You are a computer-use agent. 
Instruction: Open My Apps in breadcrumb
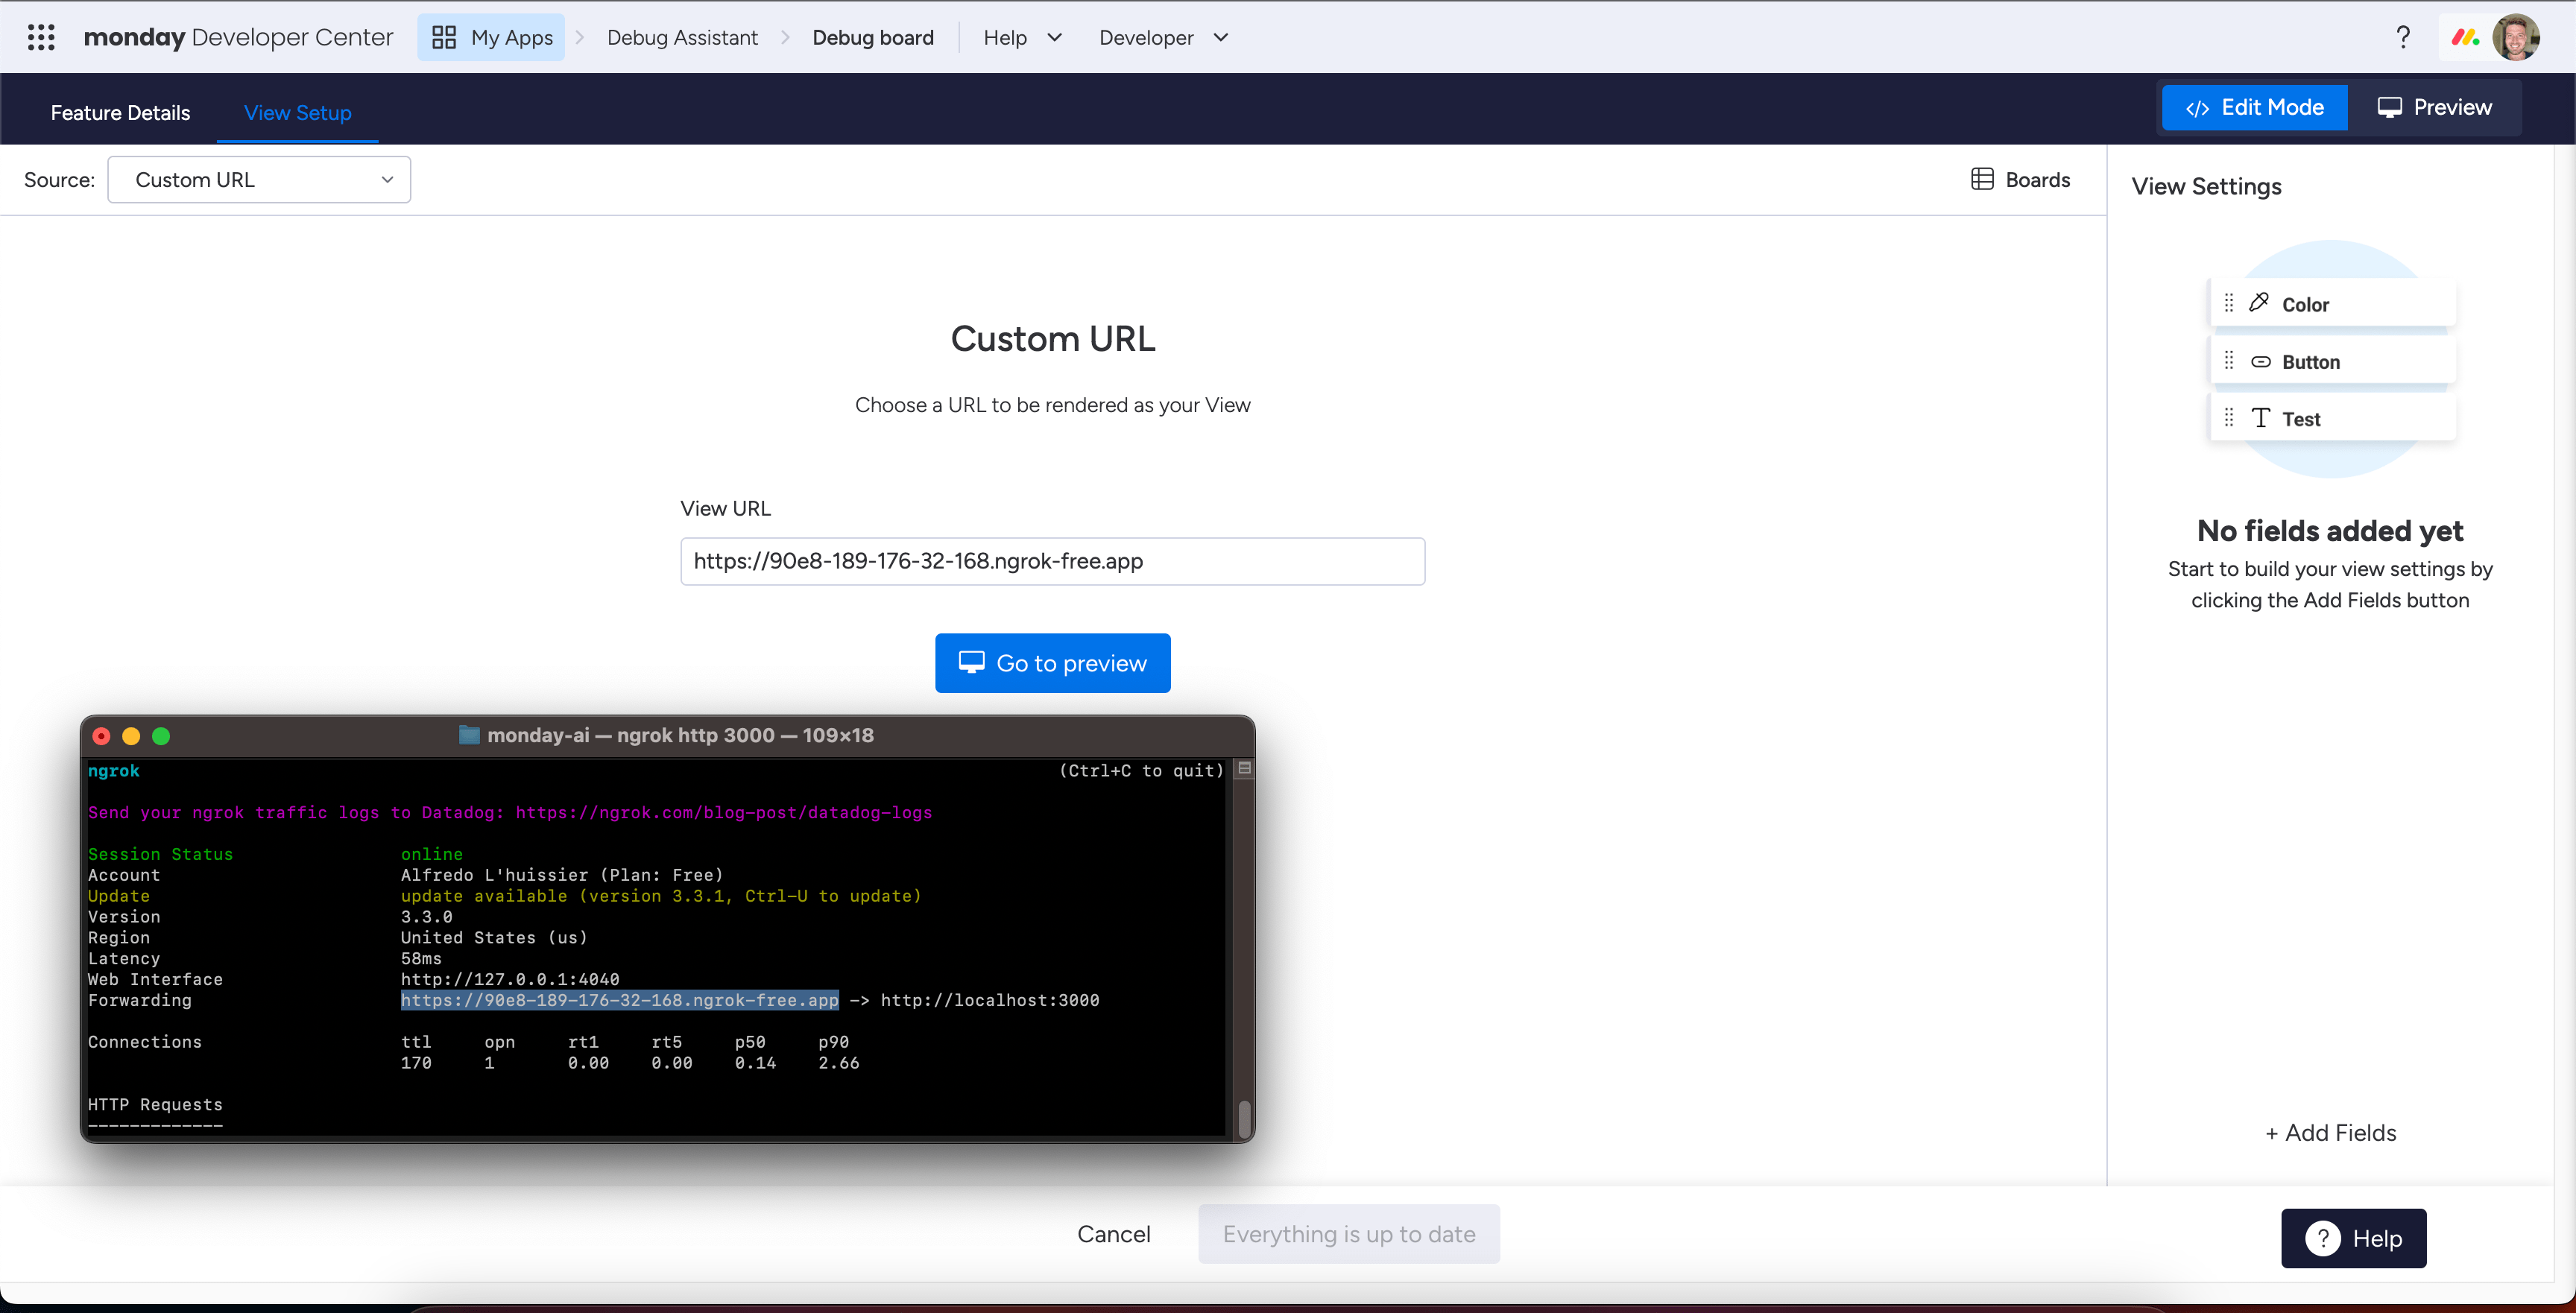pyautogui.click(x=491, y=37)
